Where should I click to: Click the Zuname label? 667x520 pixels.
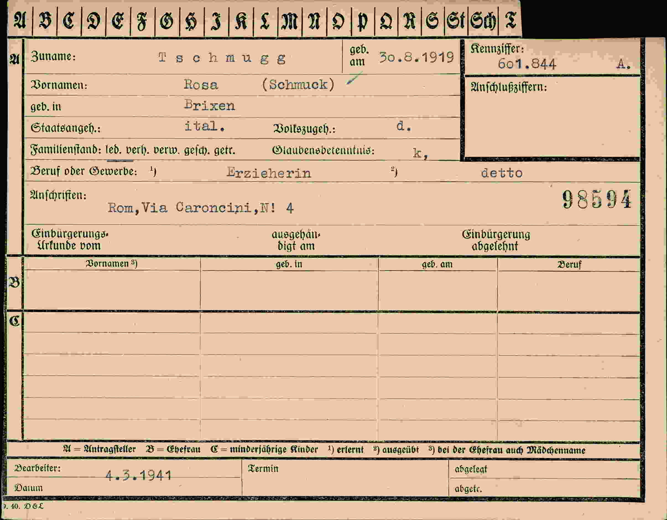(53, 56)
